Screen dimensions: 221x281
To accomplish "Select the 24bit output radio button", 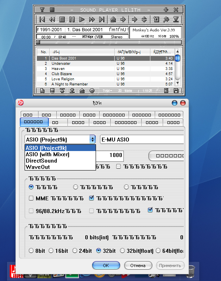I will coord(75,250).
